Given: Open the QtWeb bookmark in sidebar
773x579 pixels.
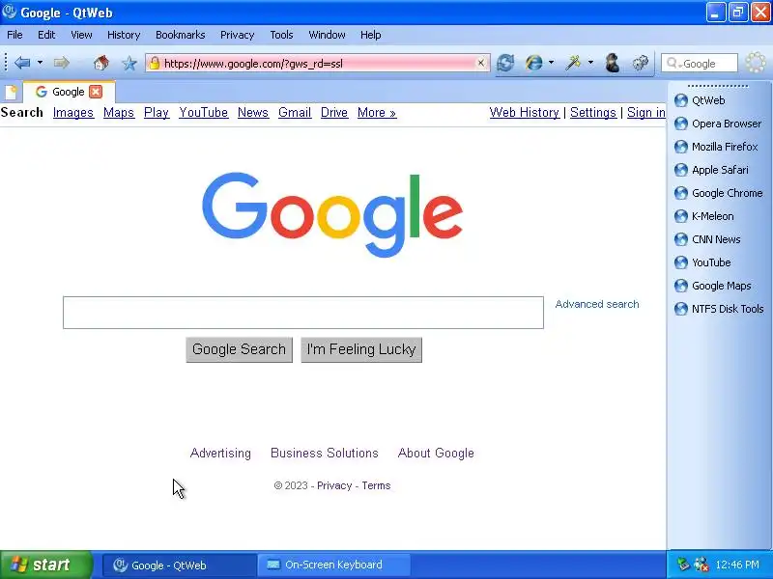Looking at the screenshot, I should (700, 100).
